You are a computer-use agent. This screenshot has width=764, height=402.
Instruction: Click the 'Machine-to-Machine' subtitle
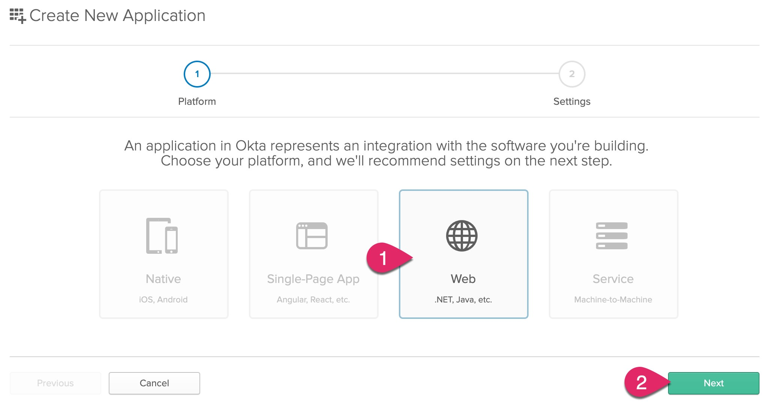(613, 299)
